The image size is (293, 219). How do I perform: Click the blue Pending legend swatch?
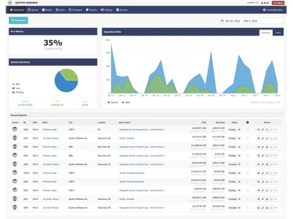click(13, 92)
